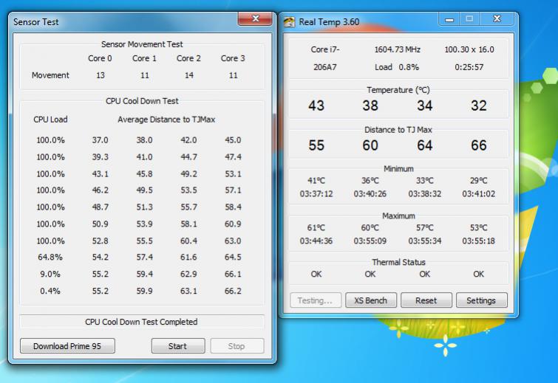Click the 45.0 value in cool down table

coord(233,140)
